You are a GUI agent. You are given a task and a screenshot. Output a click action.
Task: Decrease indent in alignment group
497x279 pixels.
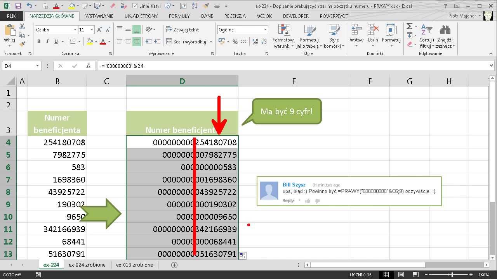pos(149,41)
